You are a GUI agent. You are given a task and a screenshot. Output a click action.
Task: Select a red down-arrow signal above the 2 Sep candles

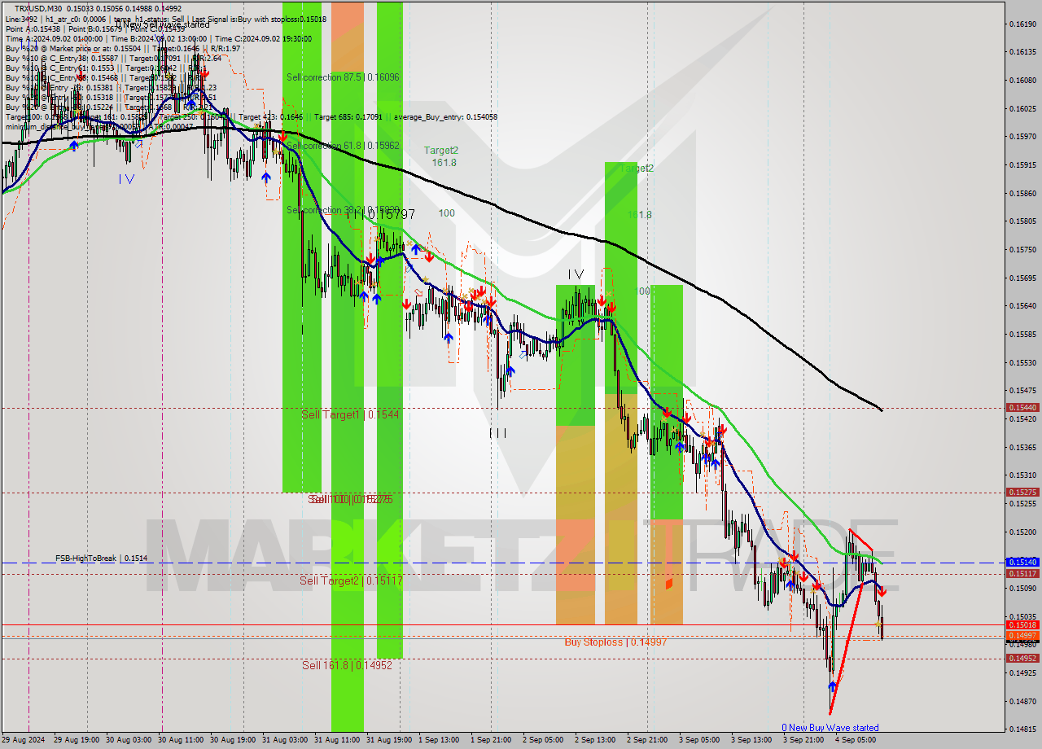(x=601, y=301)
